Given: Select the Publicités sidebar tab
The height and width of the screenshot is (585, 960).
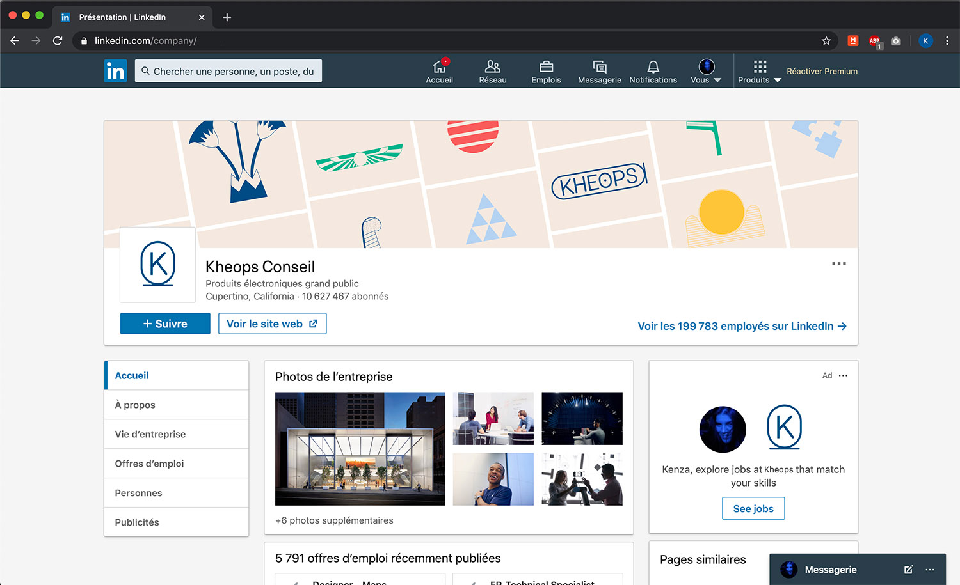Looking at the screenshot, I should [x=176, y=522].
